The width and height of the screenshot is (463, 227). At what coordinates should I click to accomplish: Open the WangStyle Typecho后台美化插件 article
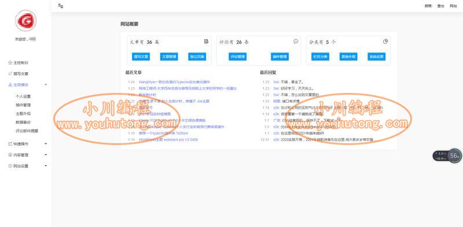click(174, 82)
